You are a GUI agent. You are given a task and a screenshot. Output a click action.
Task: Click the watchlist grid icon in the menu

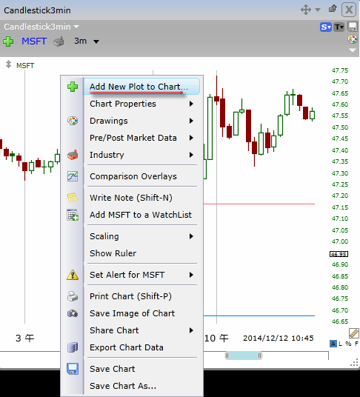[x=73, y=215]
